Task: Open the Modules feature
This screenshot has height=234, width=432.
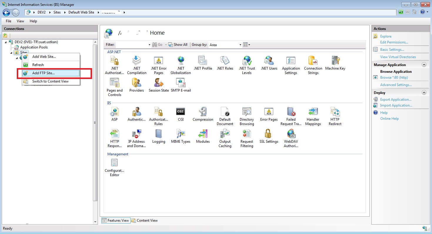Action: pyautogui.click(x=203, y=136)
